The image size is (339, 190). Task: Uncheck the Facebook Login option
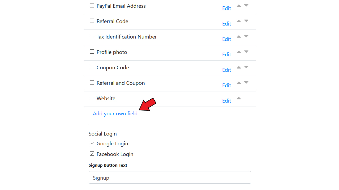point(92,154)
